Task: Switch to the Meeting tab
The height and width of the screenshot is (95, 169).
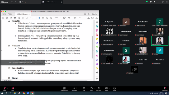Action: tap(22, 2)
